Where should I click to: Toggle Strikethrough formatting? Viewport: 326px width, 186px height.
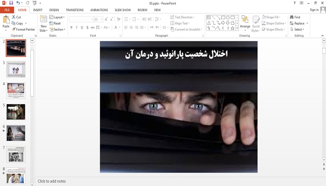(x=93, y=27)
